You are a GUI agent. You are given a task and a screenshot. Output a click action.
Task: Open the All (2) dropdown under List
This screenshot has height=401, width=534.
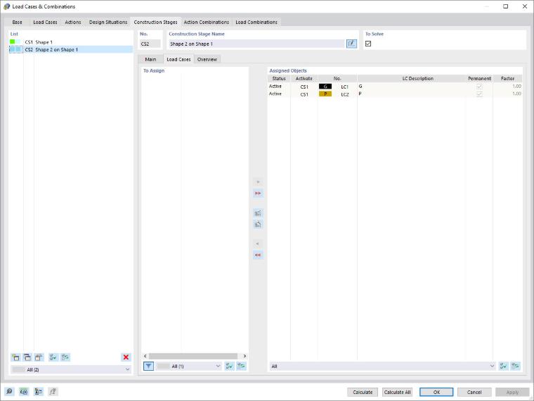[x=71, y=369]
